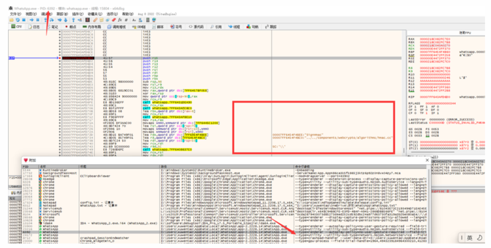Click the globe icon ending the toolbar
491x248 pixels.
coord(154,20)
